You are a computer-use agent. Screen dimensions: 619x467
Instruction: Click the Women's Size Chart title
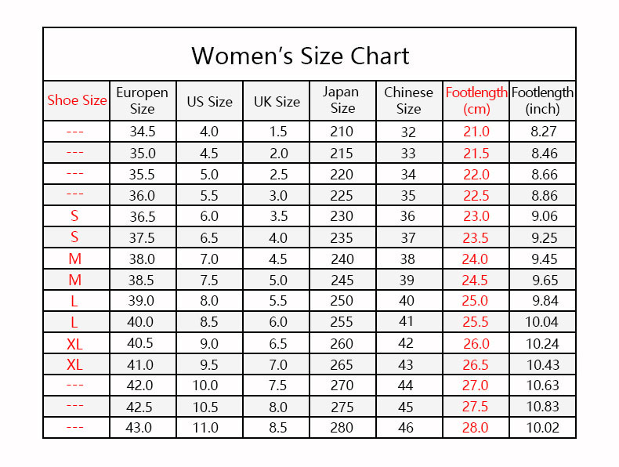[x=300, y=56]
